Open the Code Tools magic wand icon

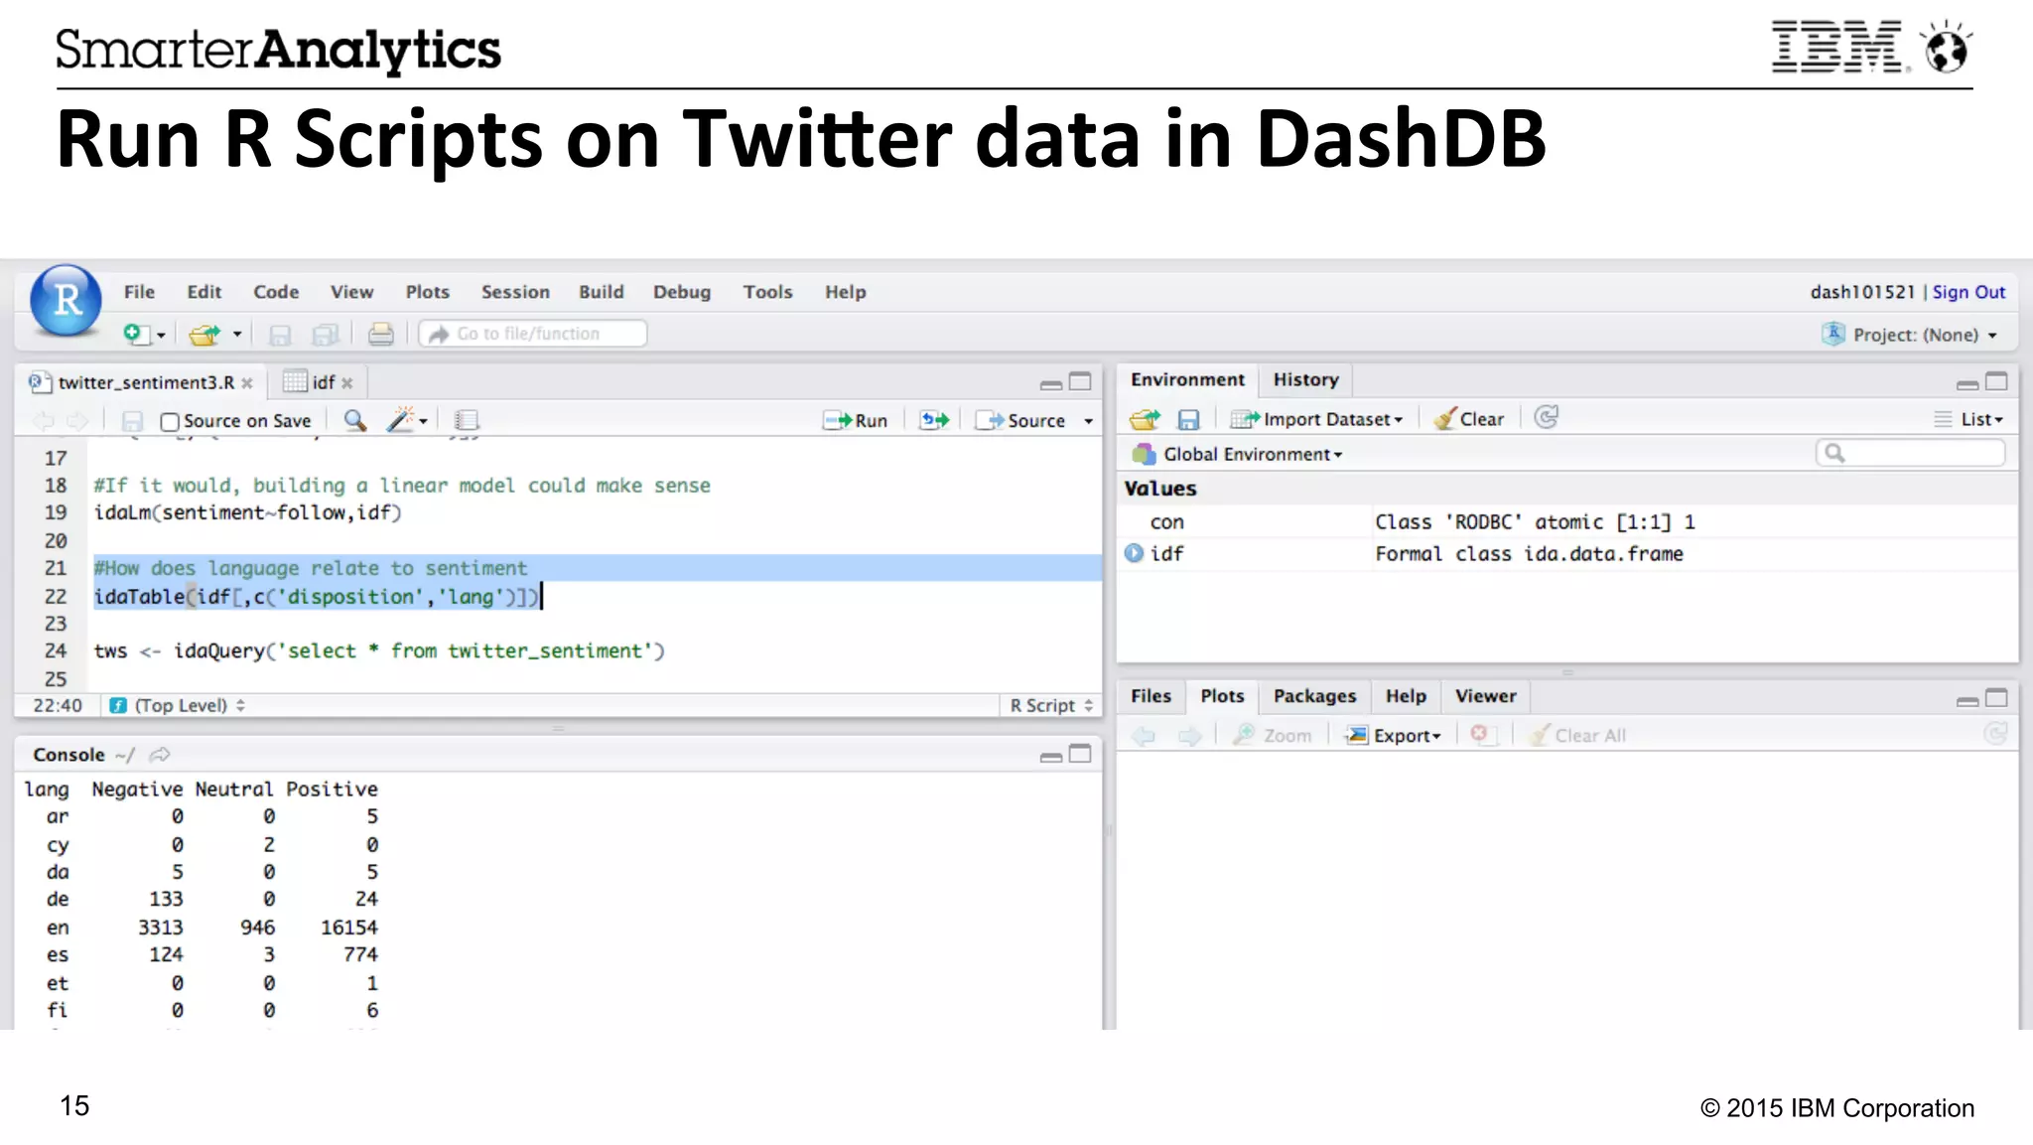[x=401, y=420]
